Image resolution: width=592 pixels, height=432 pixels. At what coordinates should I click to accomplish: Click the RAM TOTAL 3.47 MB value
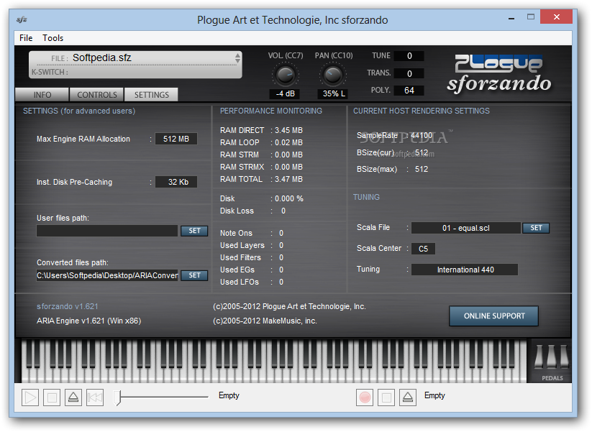(288, 179)
